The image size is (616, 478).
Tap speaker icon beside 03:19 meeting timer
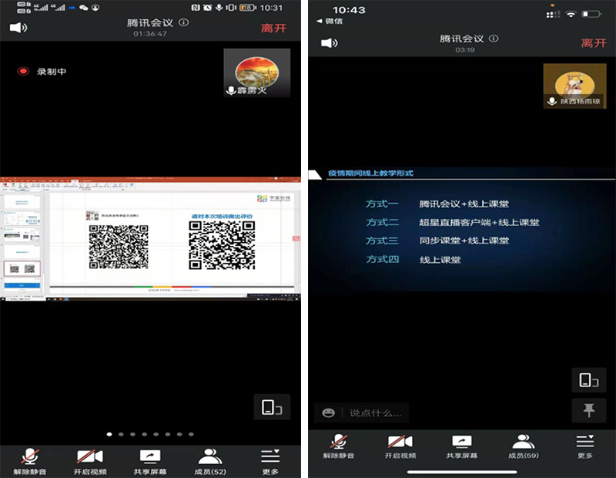tap(330, 43)
